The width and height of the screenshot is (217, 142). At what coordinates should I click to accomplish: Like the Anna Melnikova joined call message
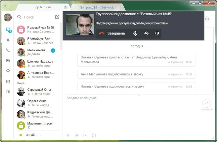point(175,74)
